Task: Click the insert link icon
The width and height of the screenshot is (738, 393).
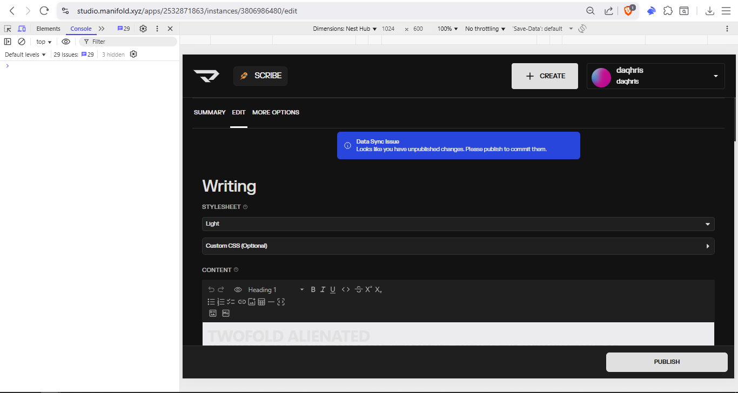Action: pos(241,302)
